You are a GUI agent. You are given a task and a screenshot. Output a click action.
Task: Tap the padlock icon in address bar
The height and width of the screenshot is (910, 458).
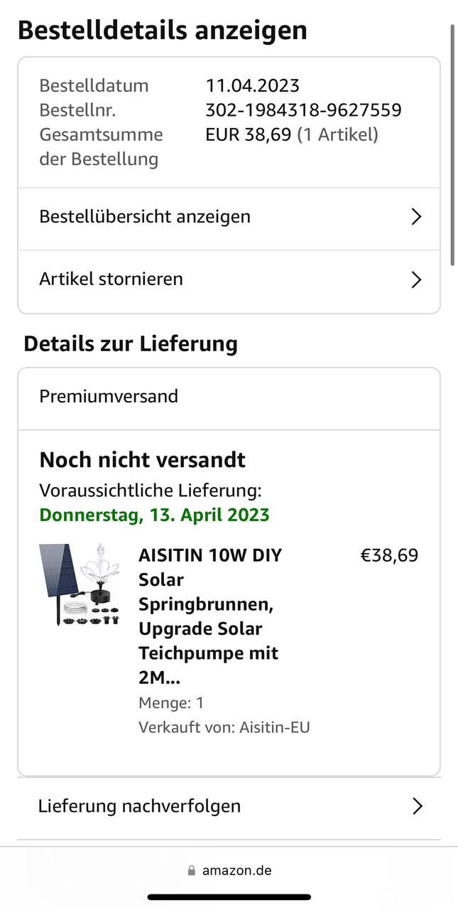coord(191,871)
